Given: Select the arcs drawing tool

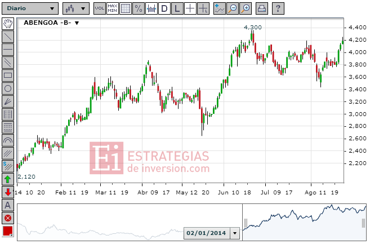Looking at the screenshot, I should point(8,140).
